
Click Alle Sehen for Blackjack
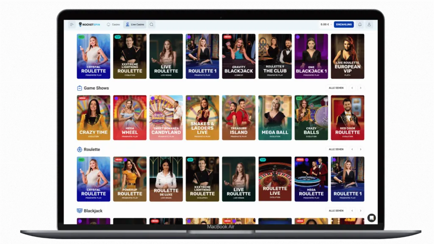[x=336, y=211]
